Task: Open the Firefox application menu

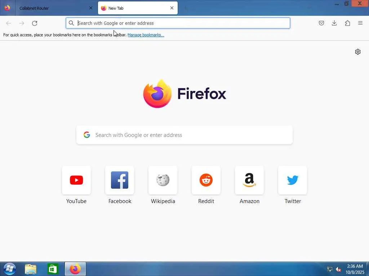Action: (360, 23)
